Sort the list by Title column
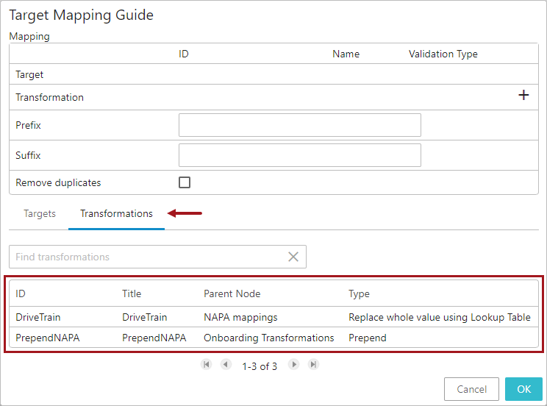Screen dimensions: 547x406 point(132,293)
